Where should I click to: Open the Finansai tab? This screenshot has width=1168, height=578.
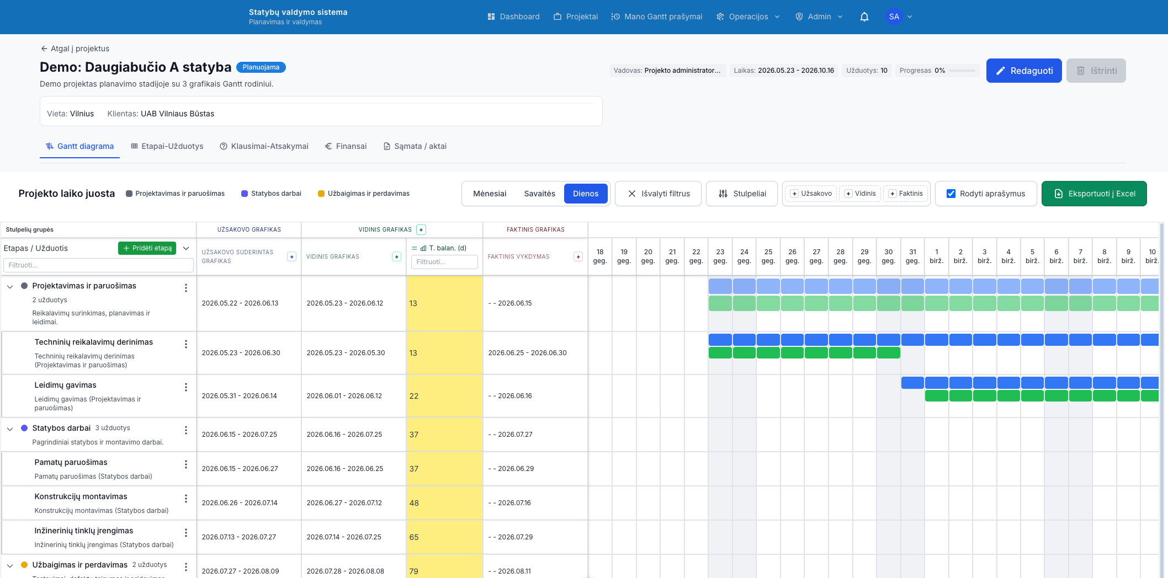[x=346, y=146]
